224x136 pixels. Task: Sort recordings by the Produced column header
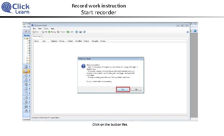(62, 41)
